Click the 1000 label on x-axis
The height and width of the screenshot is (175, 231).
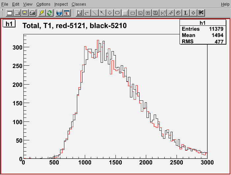(85, 162)
